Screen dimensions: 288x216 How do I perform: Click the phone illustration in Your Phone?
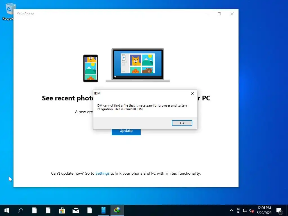(x=91, y=68)
